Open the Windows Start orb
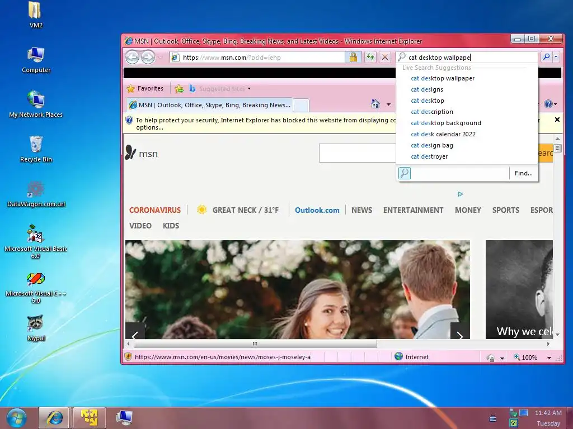The image size is (573, 429). click(16, 418)
